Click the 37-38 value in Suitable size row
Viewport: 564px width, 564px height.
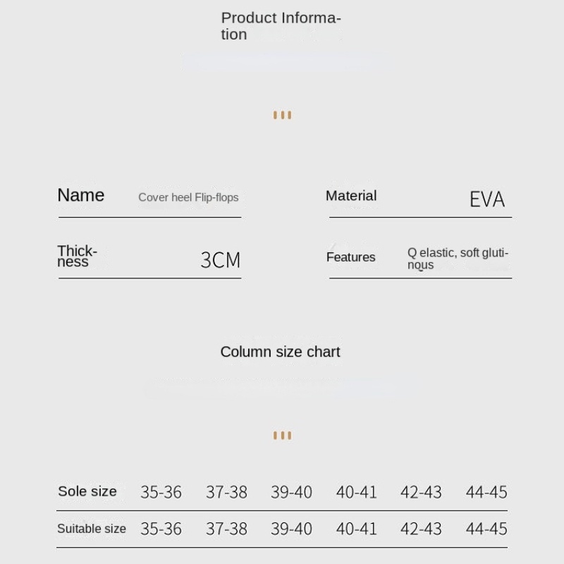tap(226, 529)
